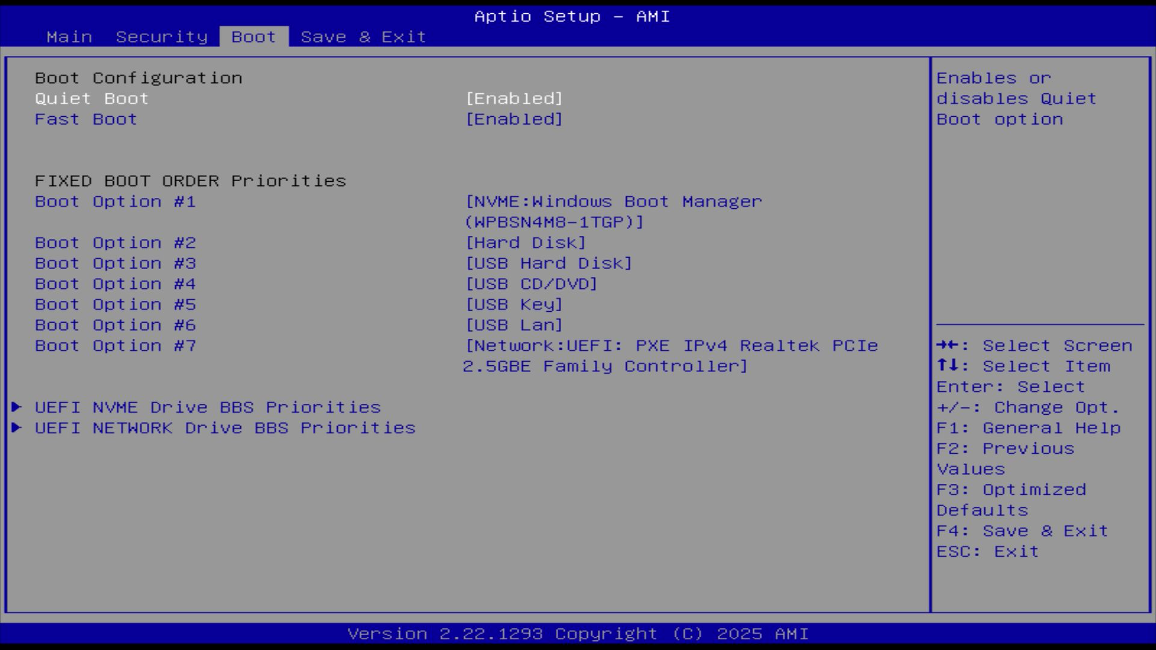
Task: Toggle Quiet Boot Enabled value
Action: pyautogui.click(x=514, y=99)
